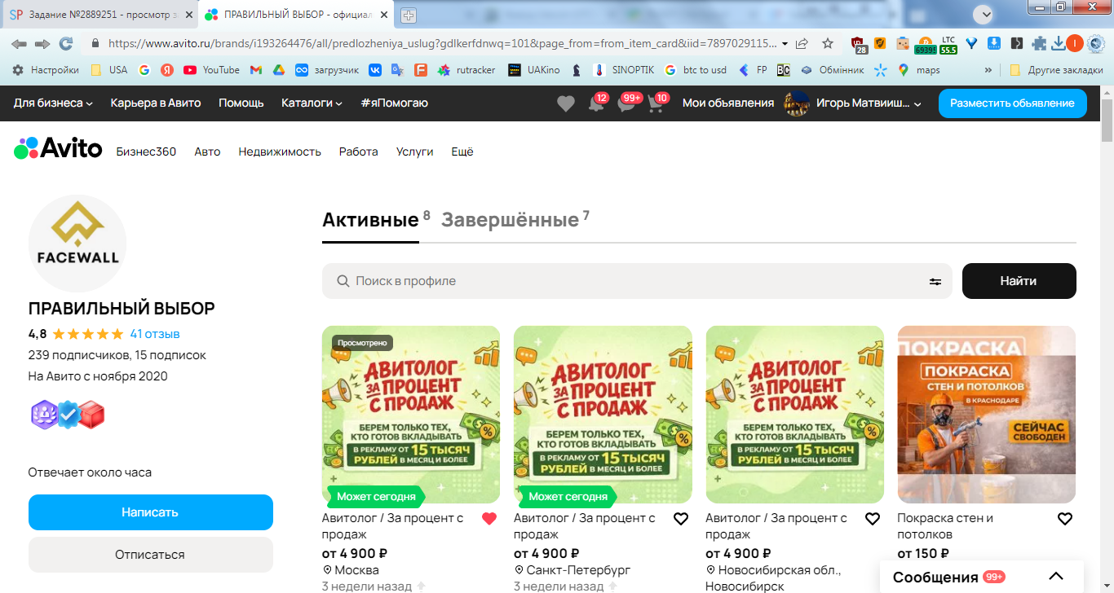Screen dimensions: 1114x593
Task: Open browser tab search dropdown button
Action: [984, 14]
